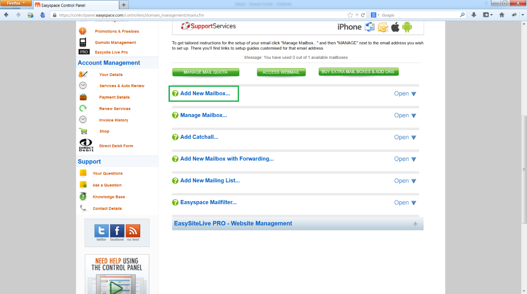Open help icon beside Add New Mailbox
The height and width of the screenshot is (294, 527).
tap(175, 93)
